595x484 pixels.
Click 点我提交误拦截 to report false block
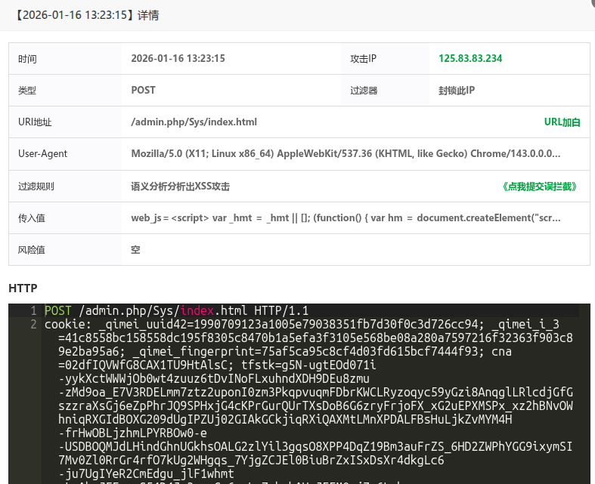539,187
